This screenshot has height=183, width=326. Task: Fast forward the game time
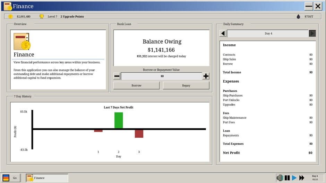coord(302,178)
